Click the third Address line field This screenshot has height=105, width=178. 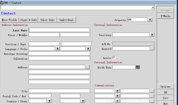(x=59, y=77)
